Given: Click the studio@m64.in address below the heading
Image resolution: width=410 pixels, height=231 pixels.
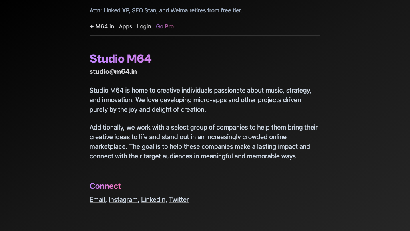Looking at the screenshot, I should 113,72.
